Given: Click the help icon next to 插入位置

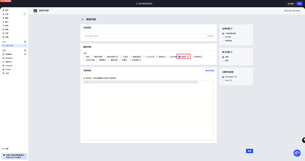Looking at the screenshot, I should pyautogui.click(x=231, y=52).
